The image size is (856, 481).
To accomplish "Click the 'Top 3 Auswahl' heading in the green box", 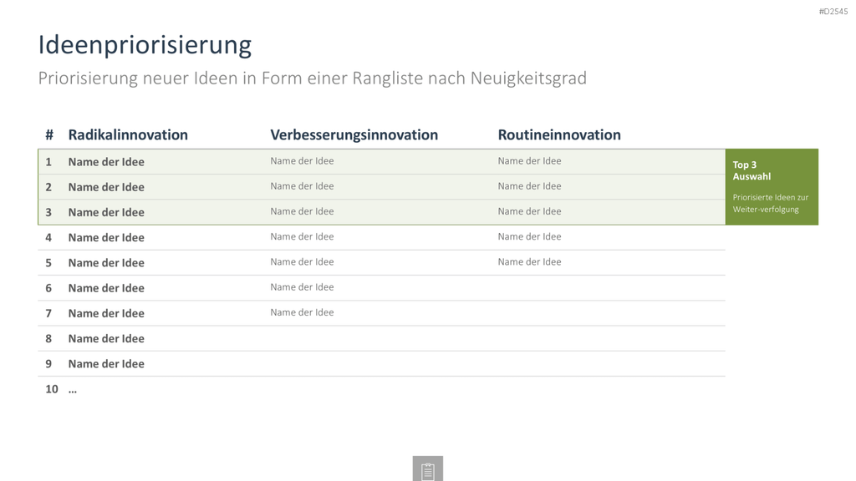I will tap(752, 170).
